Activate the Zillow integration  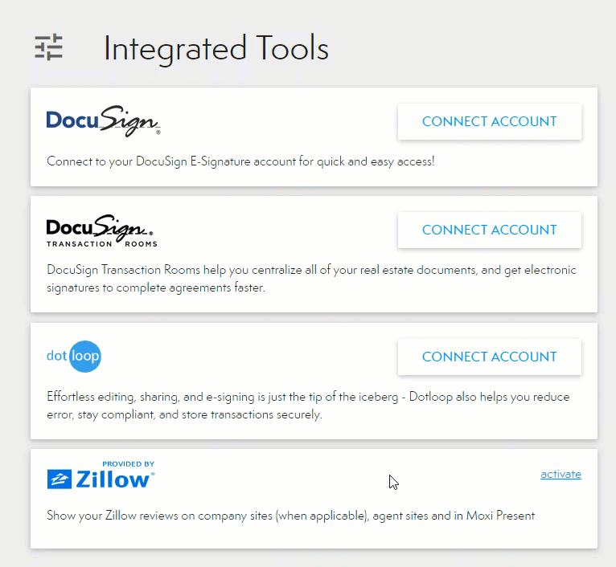click(x=561, y=474)
